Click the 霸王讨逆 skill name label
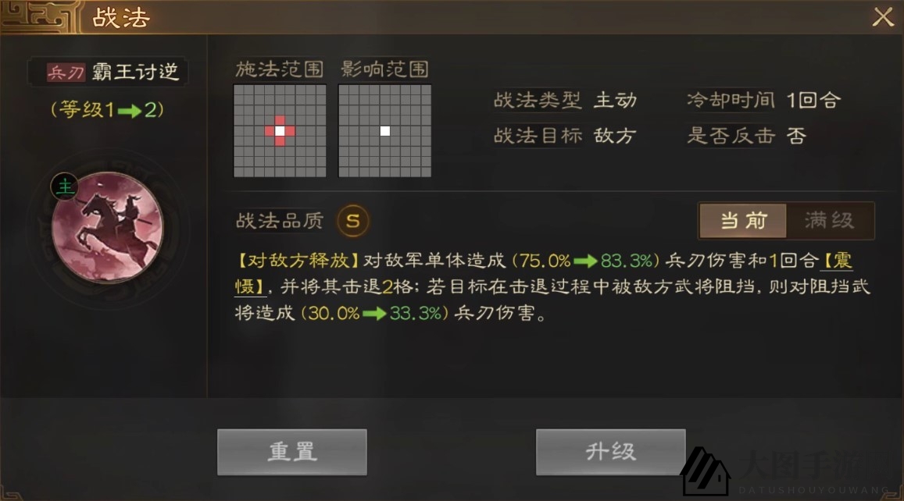The height and width of the screenshot is (501, 904). [136, 72]
